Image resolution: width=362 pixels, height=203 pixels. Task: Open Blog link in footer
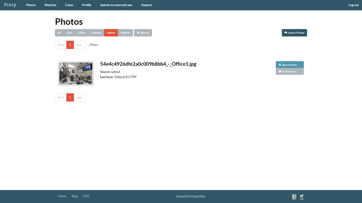click(75, 196)
